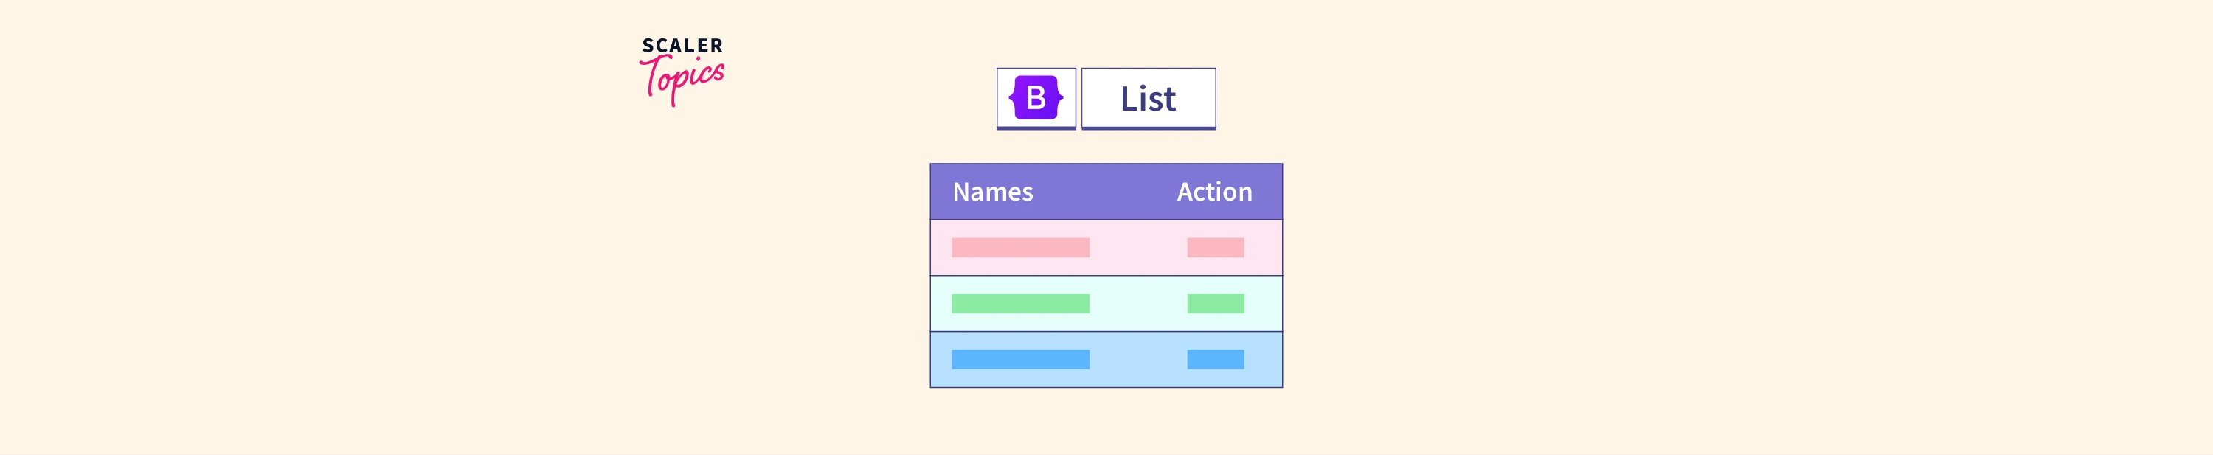Viewport: 2213px width, 455px height.
Task: Click the purple Bootstrap B logo
Action: (x=1035, y=97)
